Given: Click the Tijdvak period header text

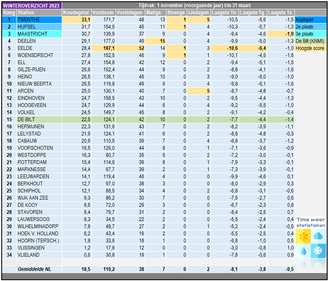Looking at the screenshot, I should 194,5.
